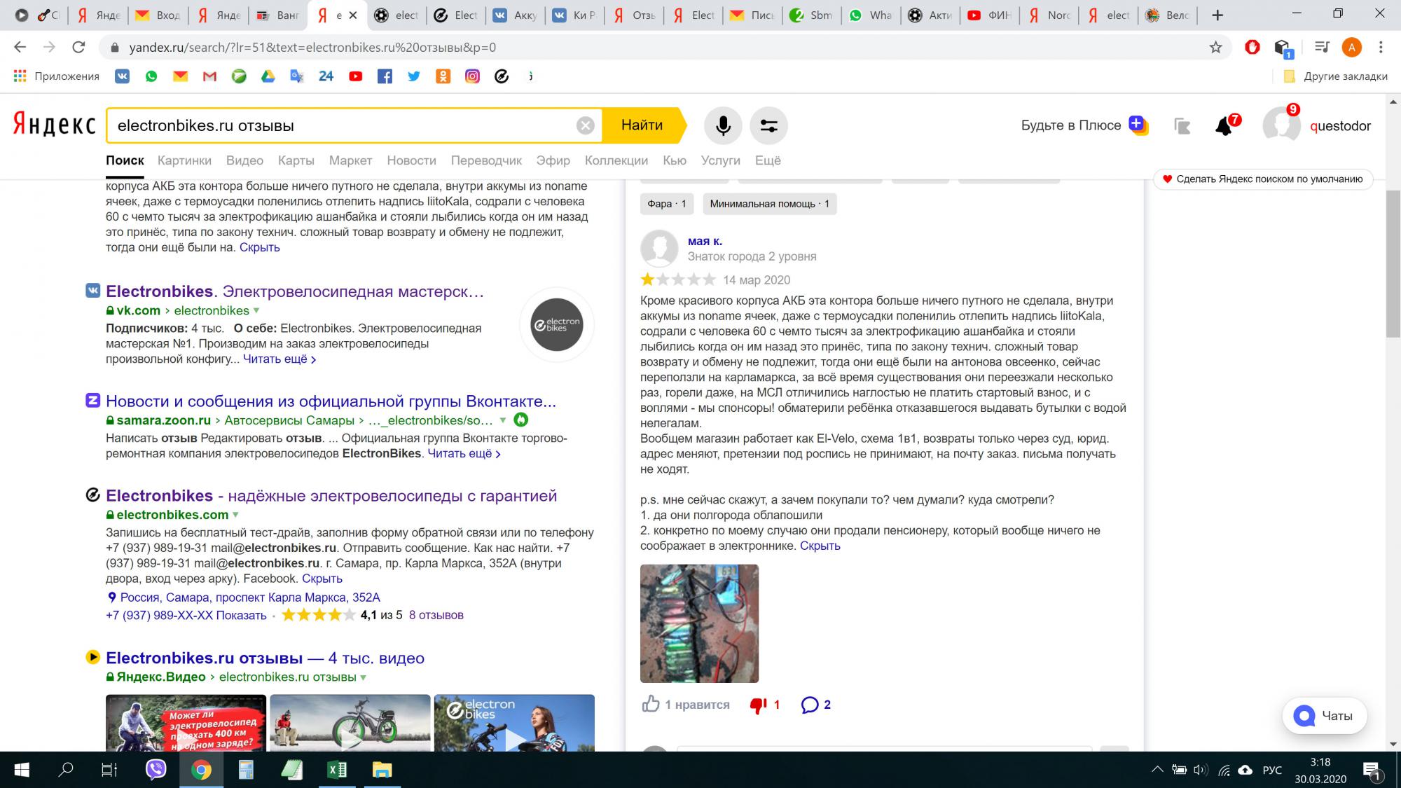The height and width of the screenshot is (788, 1401).
Task: Open WhatsApp bookmark in bookmarks bar
Action: [x=151, y=76]
